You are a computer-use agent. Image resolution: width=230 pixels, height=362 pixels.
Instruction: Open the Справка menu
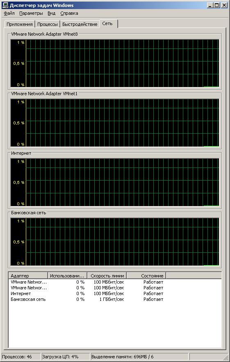pyautogui.click(x=69, y=14)
